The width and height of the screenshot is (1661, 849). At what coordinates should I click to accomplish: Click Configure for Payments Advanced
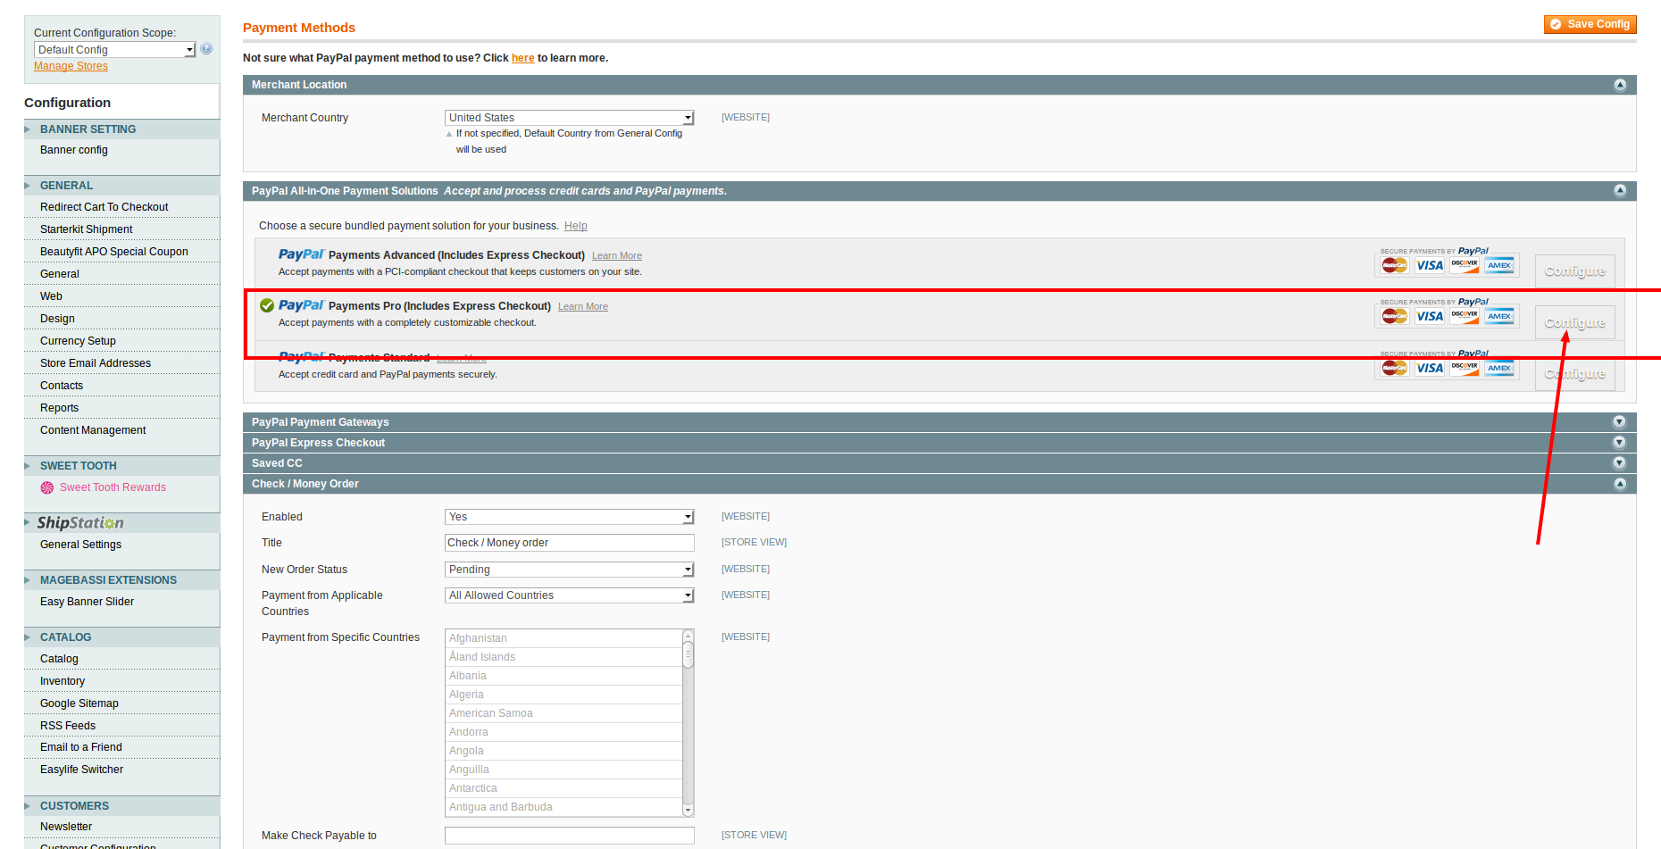(1574, 271)
